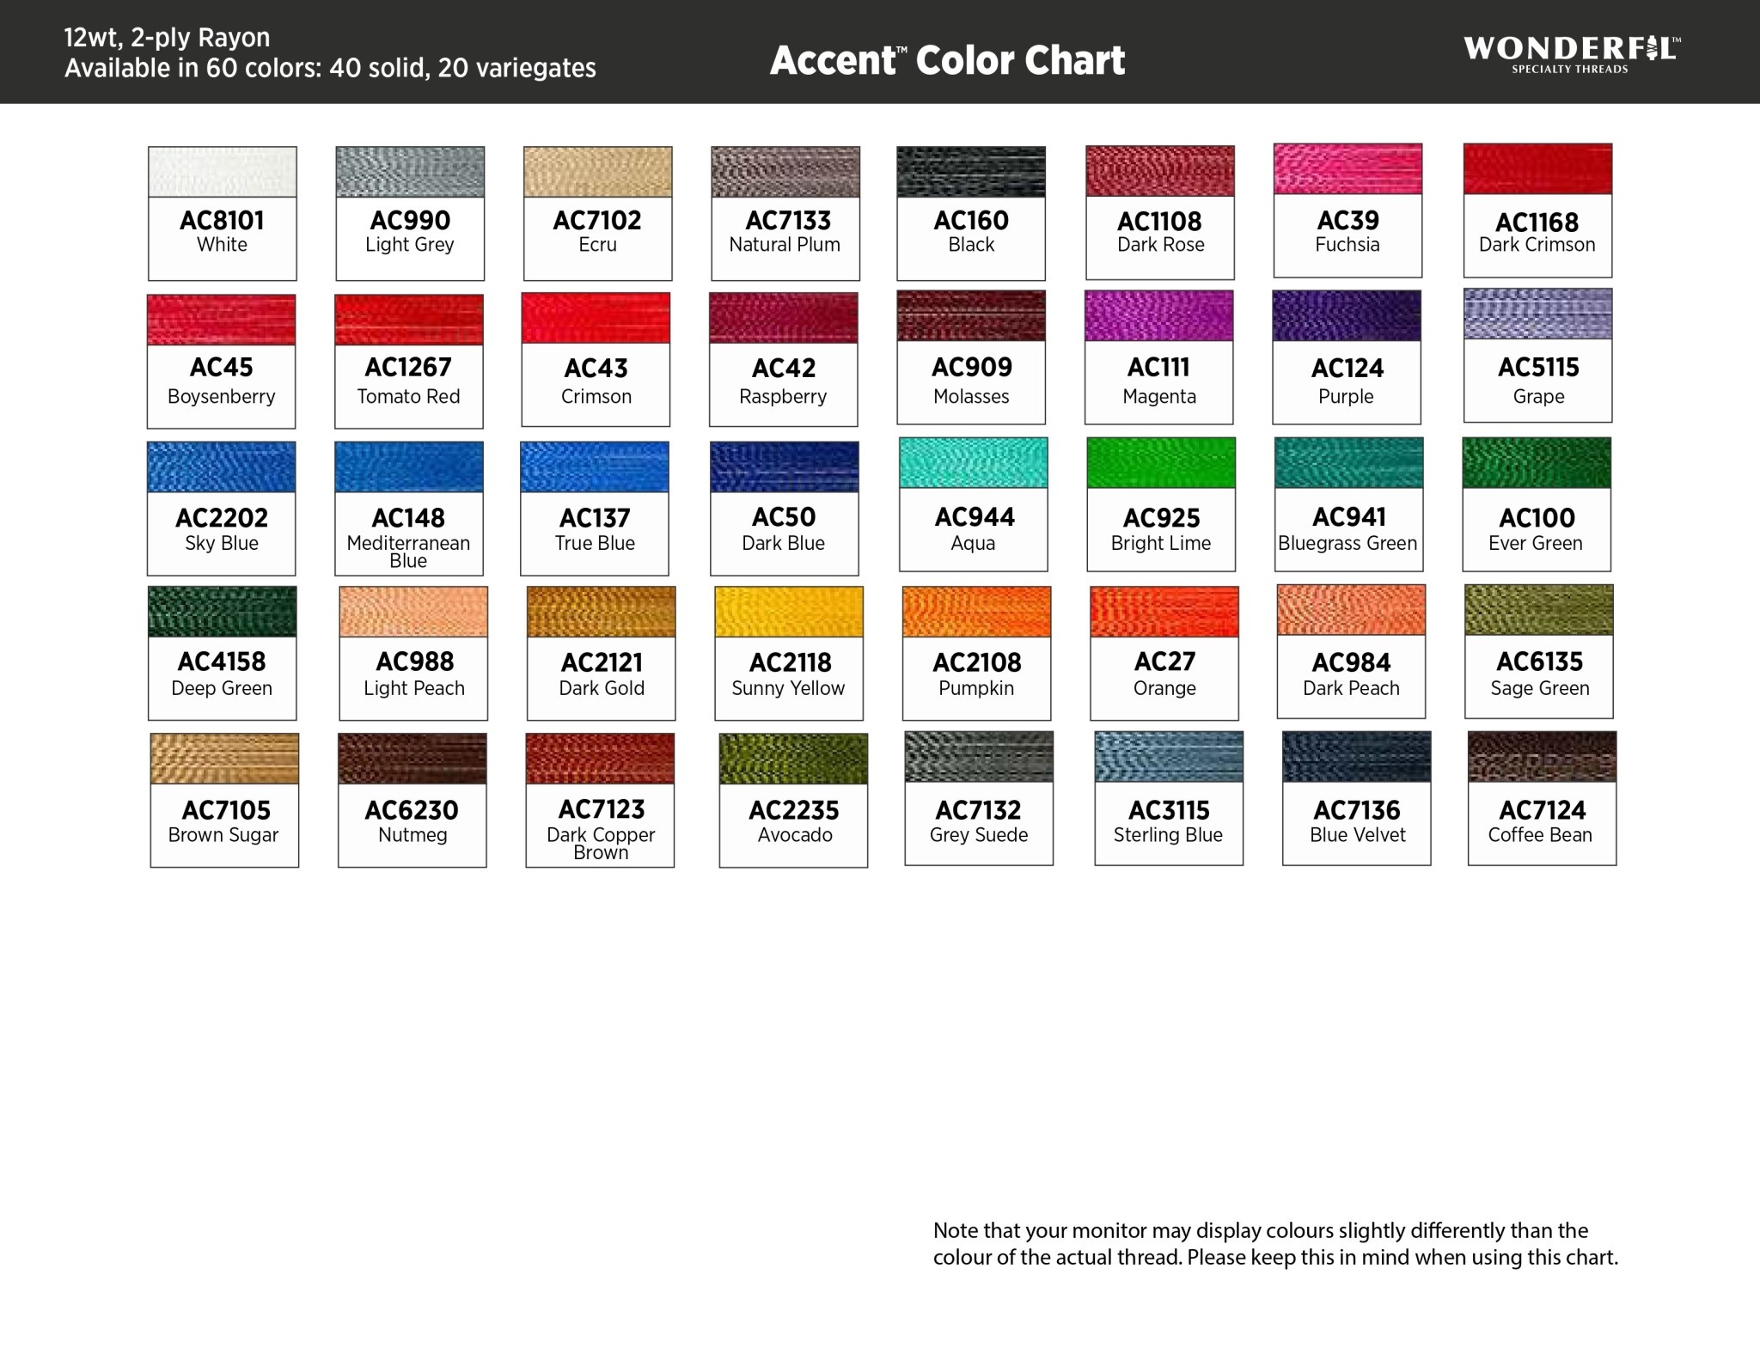Click 'Available in 60 colors' text line
Viewport: 1760px width, 1360px height.
pos(331,68)
